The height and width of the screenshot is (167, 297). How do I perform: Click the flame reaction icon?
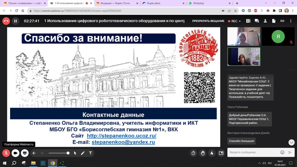212,153
